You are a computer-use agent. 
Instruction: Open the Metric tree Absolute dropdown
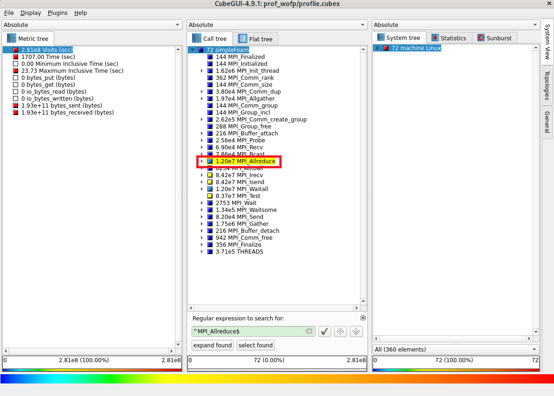click(x=92, y=25)
